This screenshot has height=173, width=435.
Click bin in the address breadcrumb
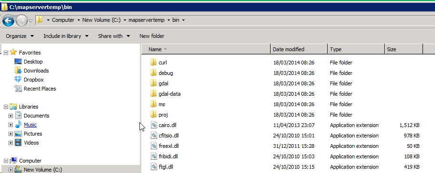176,20
